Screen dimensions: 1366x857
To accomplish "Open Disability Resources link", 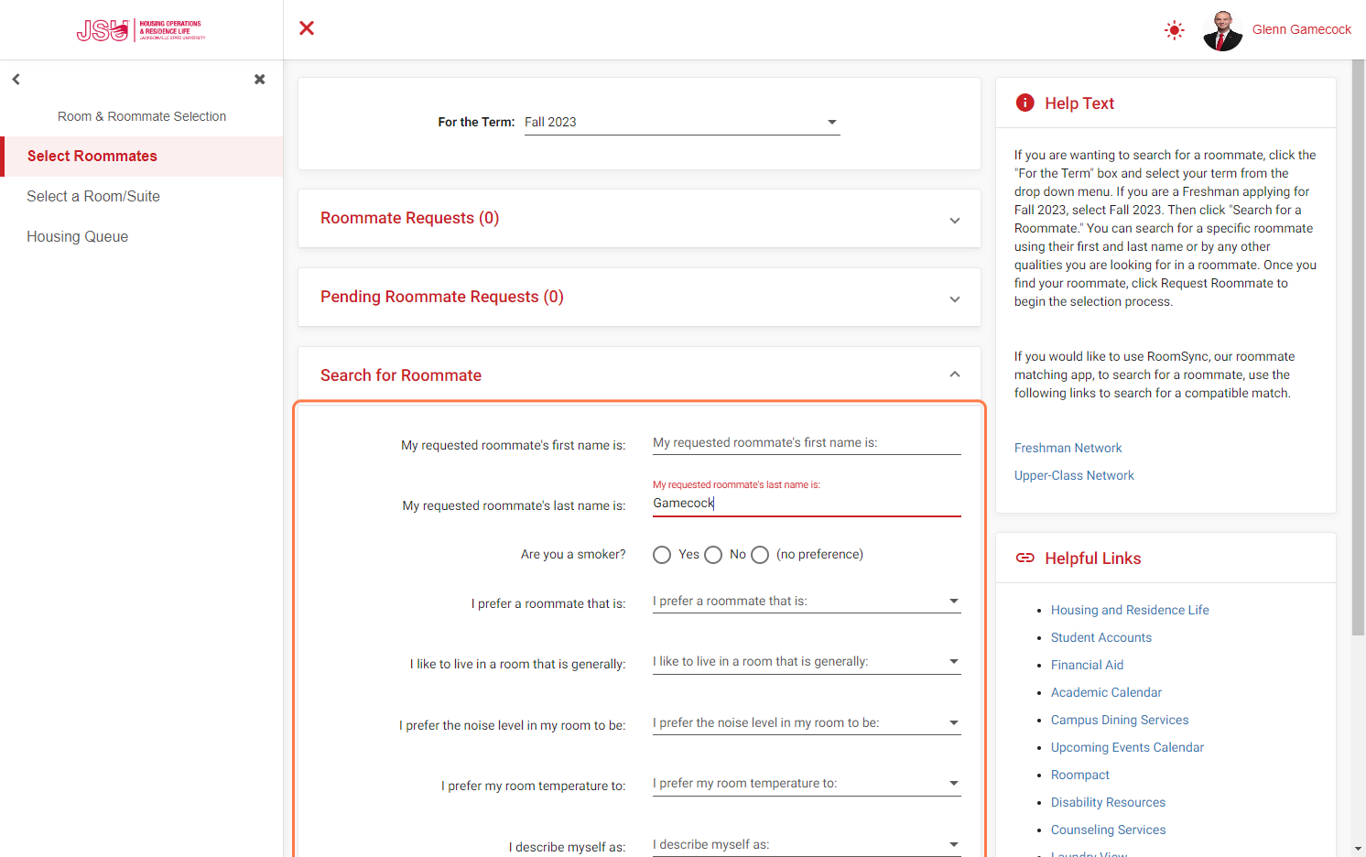I will click(1108, 802).
